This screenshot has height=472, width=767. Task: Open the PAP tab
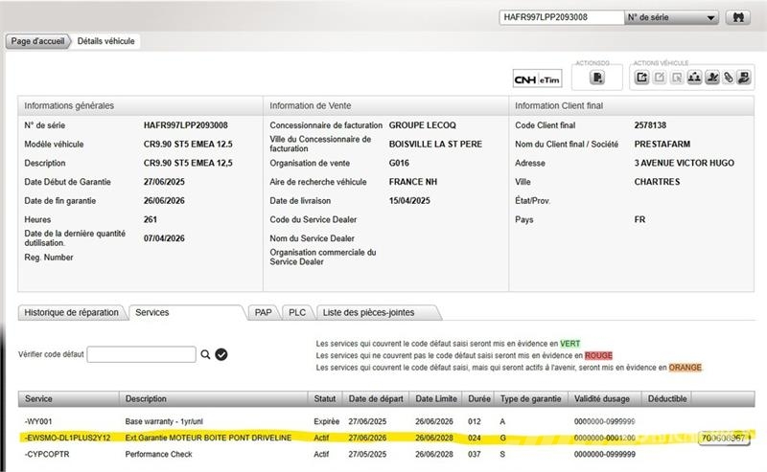pyautogui.click(x=263, y=312)
